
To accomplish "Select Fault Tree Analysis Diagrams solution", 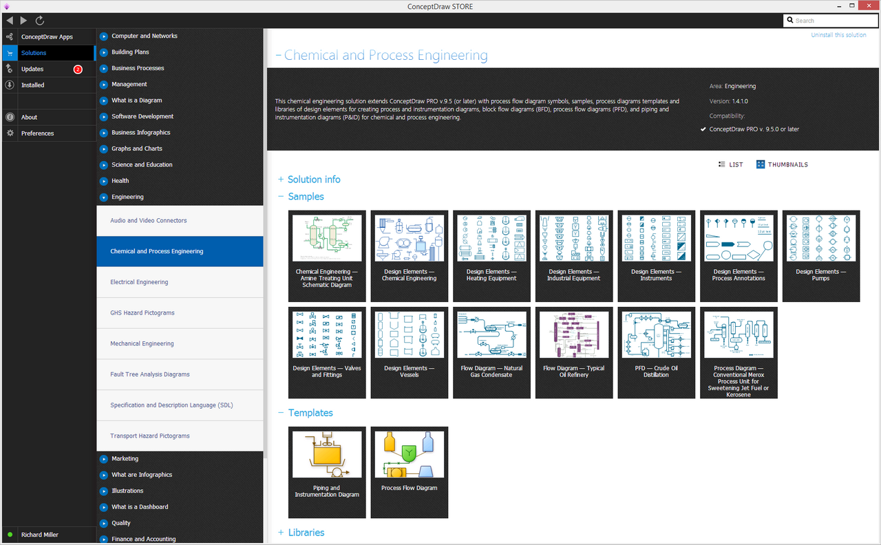I will pyautogui.click(x=180, y=374).
